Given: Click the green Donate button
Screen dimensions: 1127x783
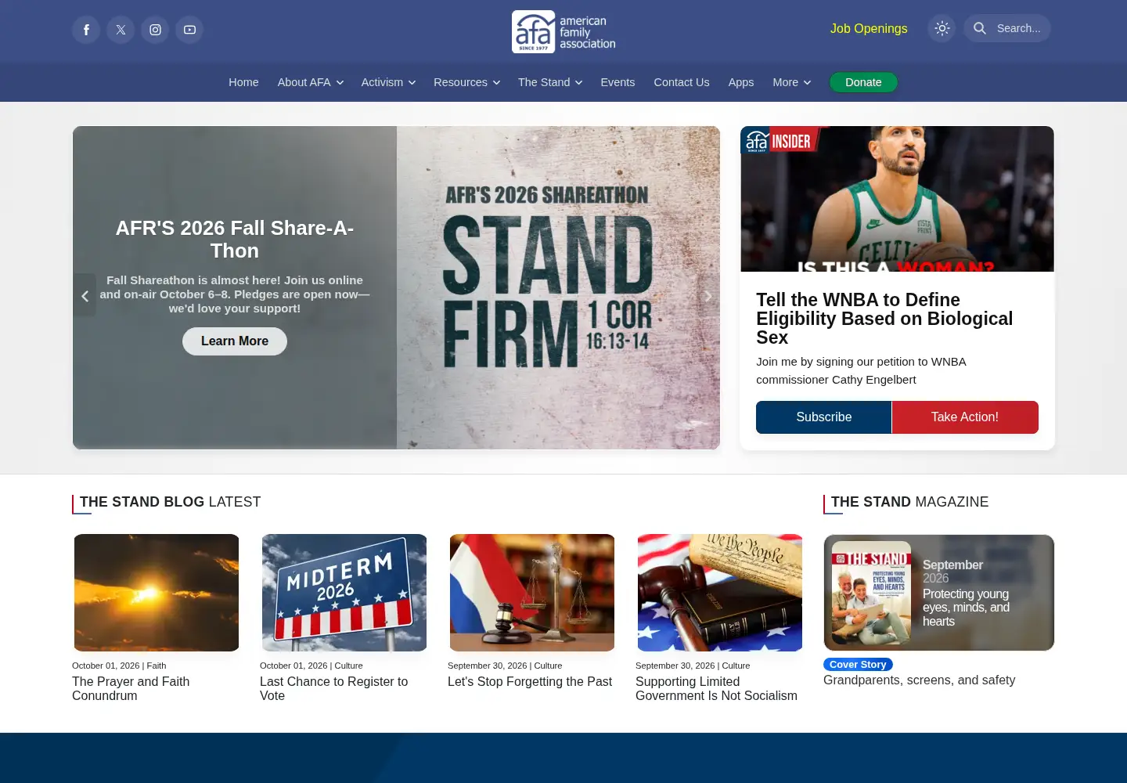Looking at the screenshot, I should point(863,82).
